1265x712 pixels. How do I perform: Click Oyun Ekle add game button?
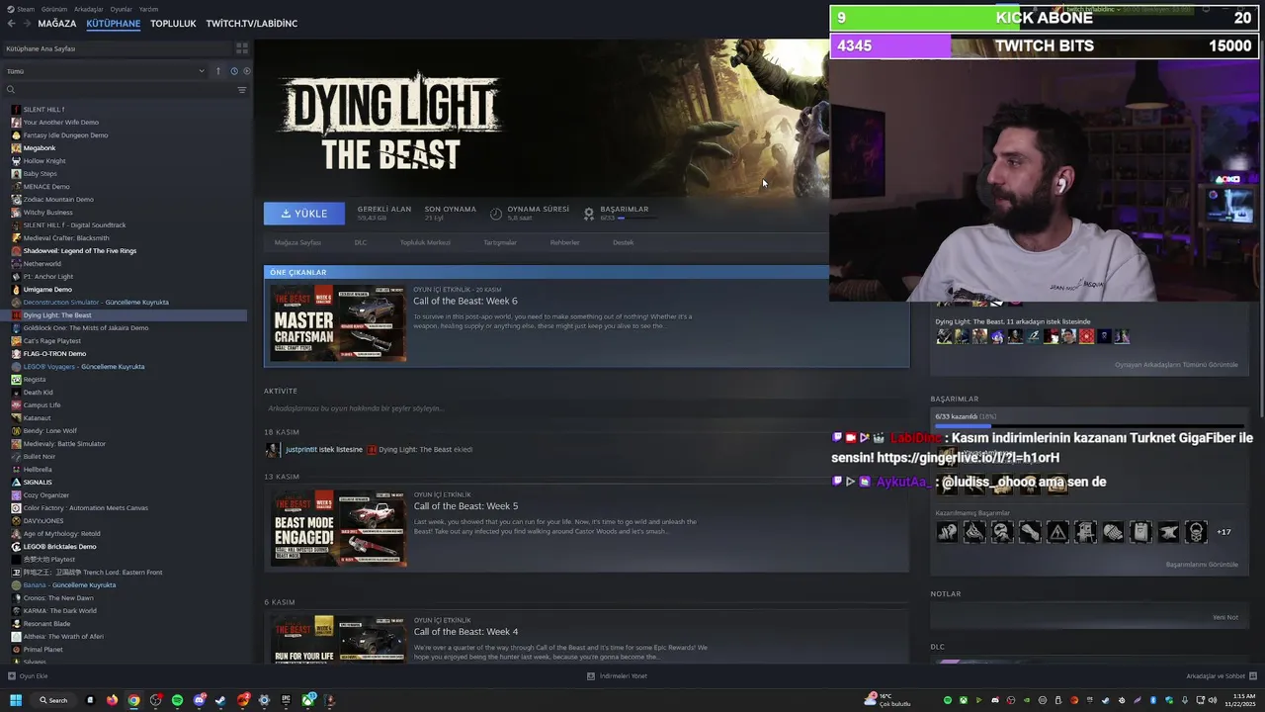(x=28, y=676)
